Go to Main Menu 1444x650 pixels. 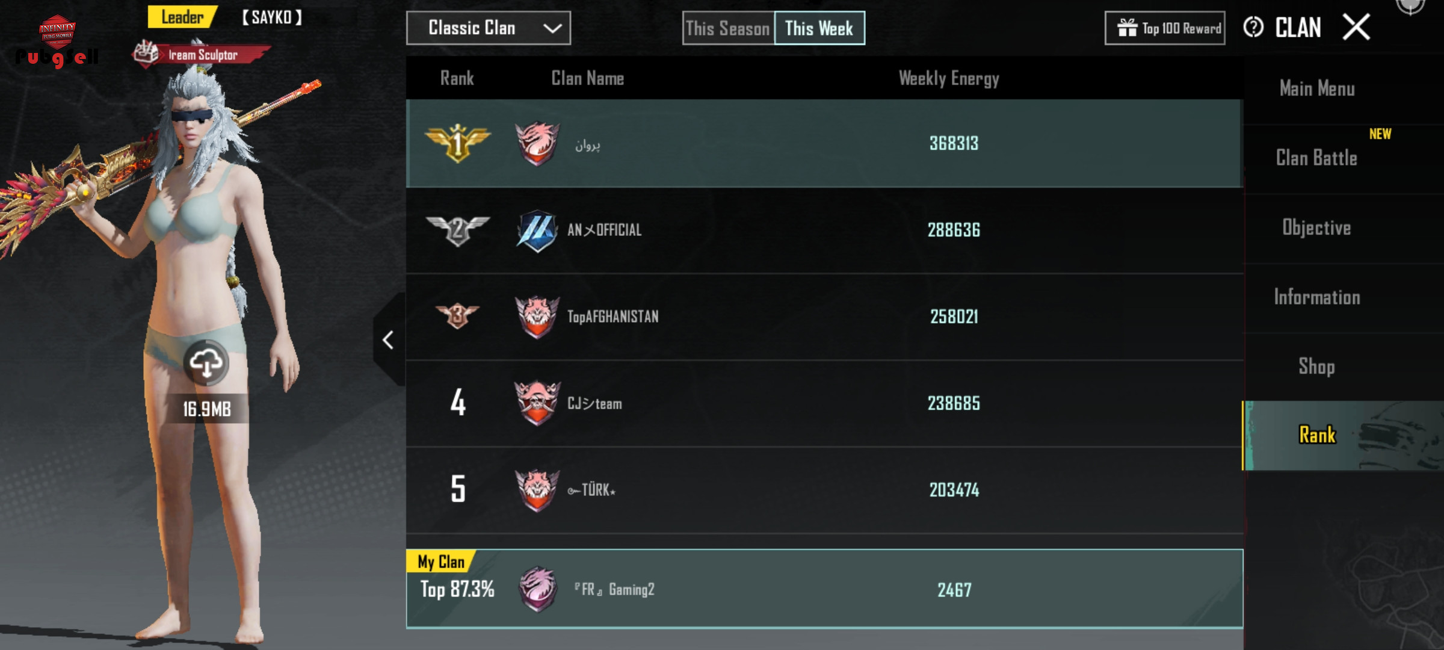click(x=1316, y=89)
